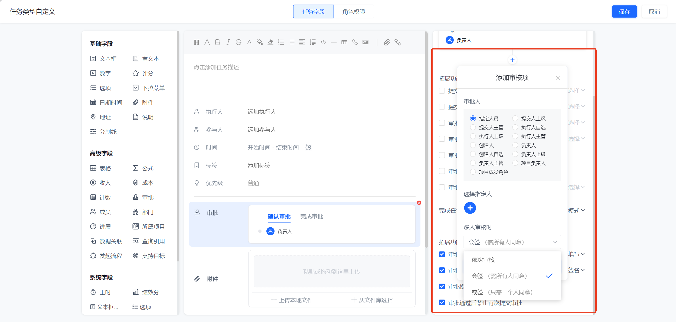Select the eraser clear-format icon
The height and width of the screenshot is (322, 676).
pos(270,42)
